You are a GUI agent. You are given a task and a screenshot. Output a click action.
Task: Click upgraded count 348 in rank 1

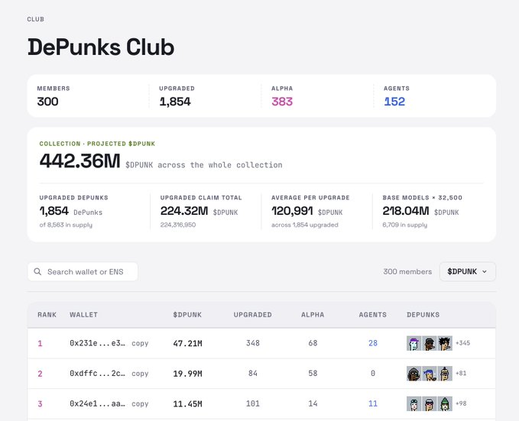252,343
